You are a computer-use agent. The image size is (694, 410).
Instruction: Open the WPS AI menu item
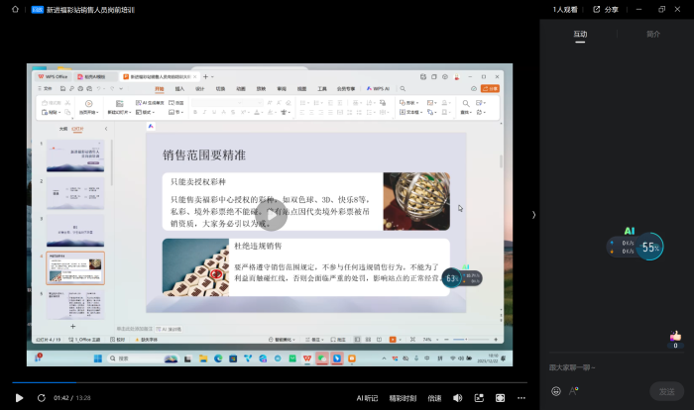pos(378,89)
